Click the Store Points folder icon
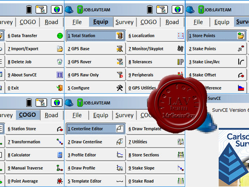This screenshot has width=249, height=187. (x=241, y=36)
